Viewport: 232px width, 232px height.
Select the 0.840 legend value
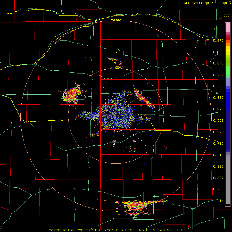(x=218, y=63)
